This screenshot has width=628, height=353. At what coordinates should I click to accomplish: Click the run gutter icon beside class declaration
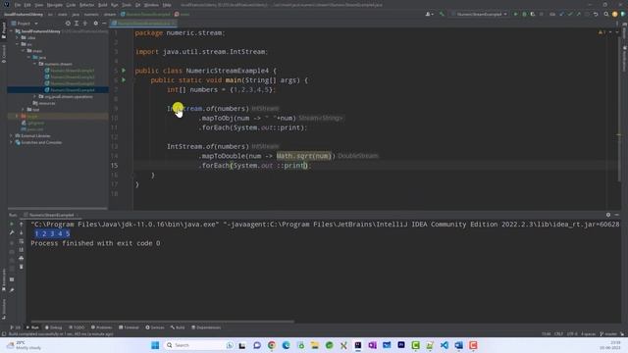124,71
